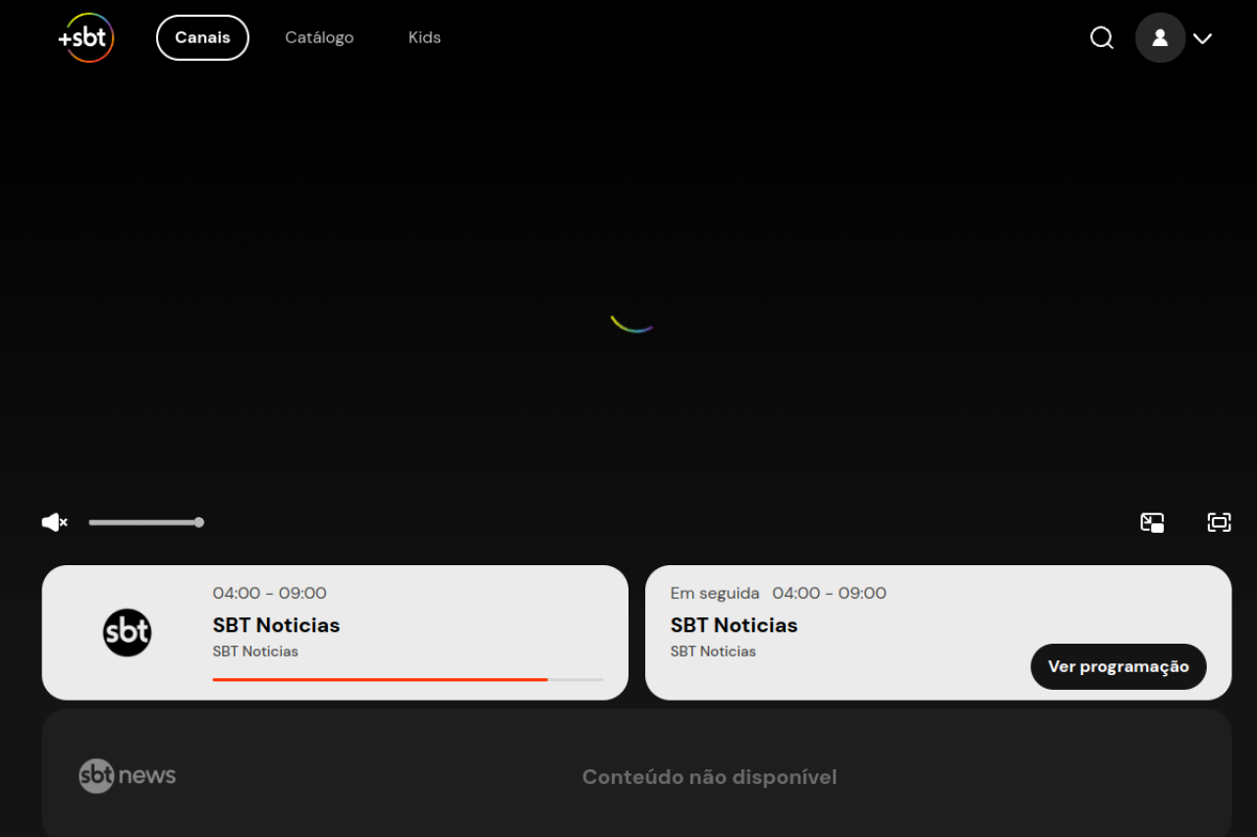The image size is (1257, 837).
Task: Adjust the volume slider
Action: [145, 522]
